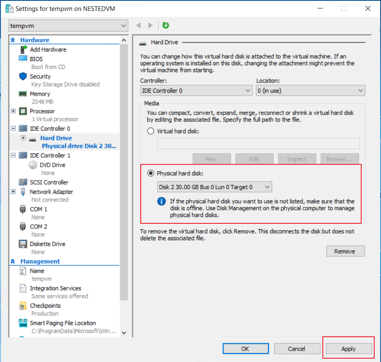Screen dimensions: 381x362
Task: Click the DVD Drive disc icon
Action: [x=33, y=165]
